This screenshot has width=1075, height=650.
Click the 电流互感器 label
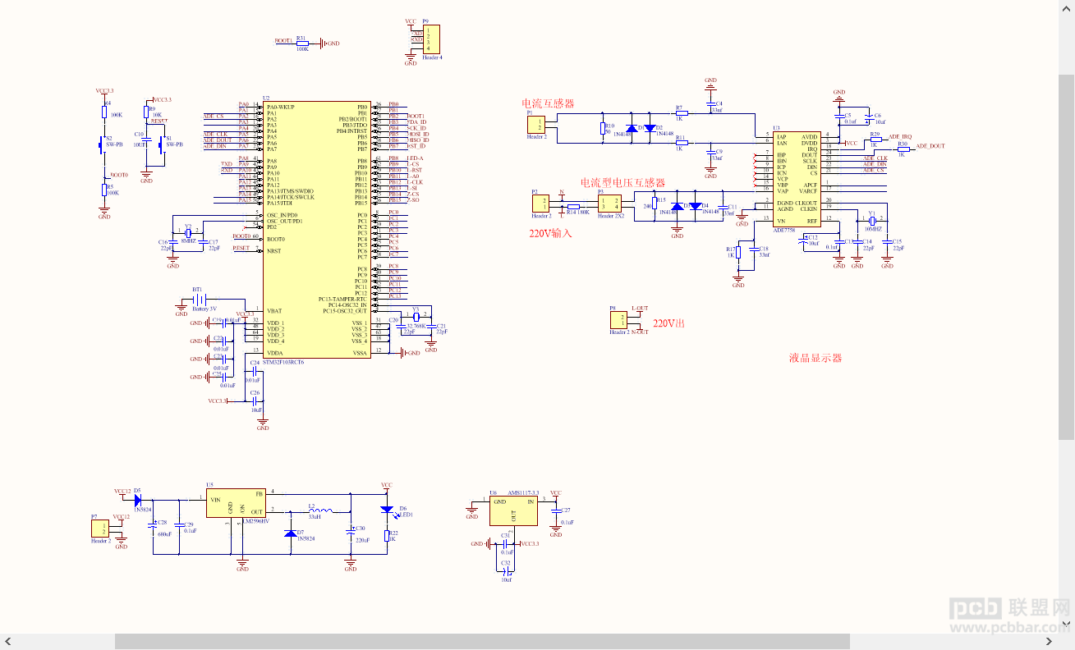[x=548, y=104]
